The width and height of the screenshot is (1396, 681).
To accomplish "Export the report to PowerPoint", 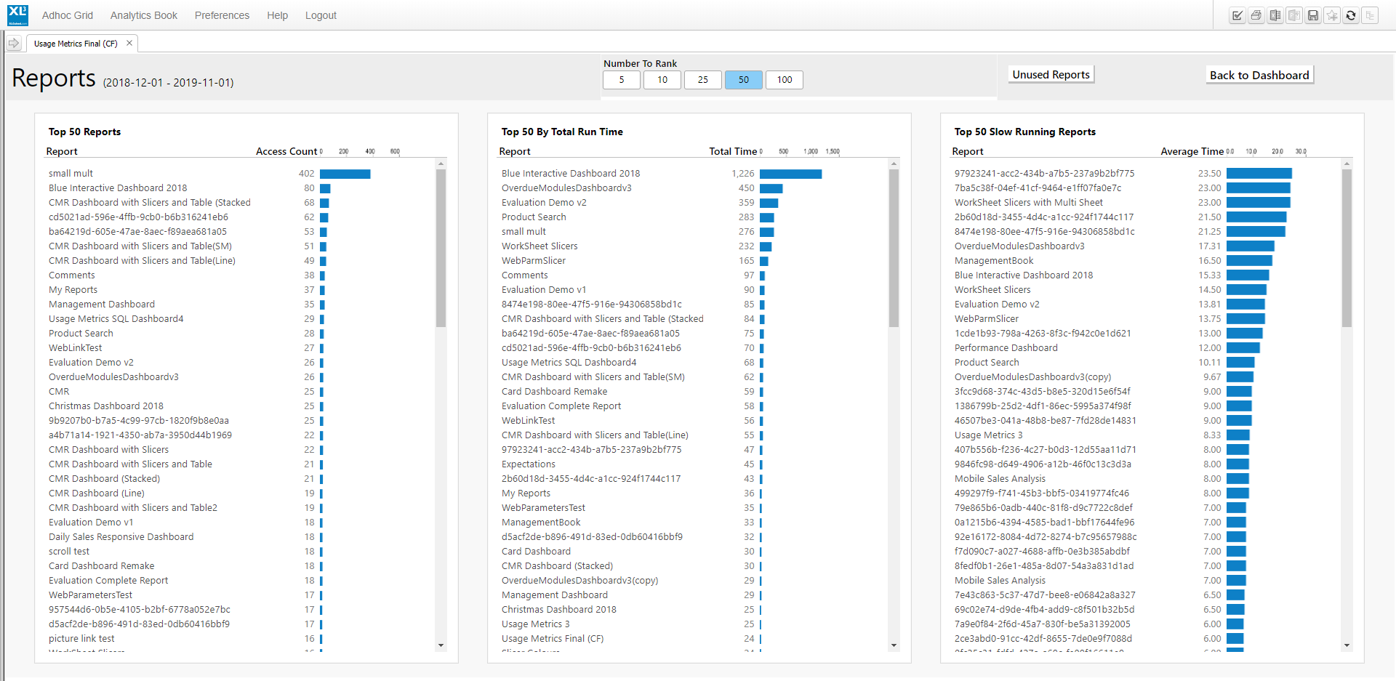I will (1294, 15).
